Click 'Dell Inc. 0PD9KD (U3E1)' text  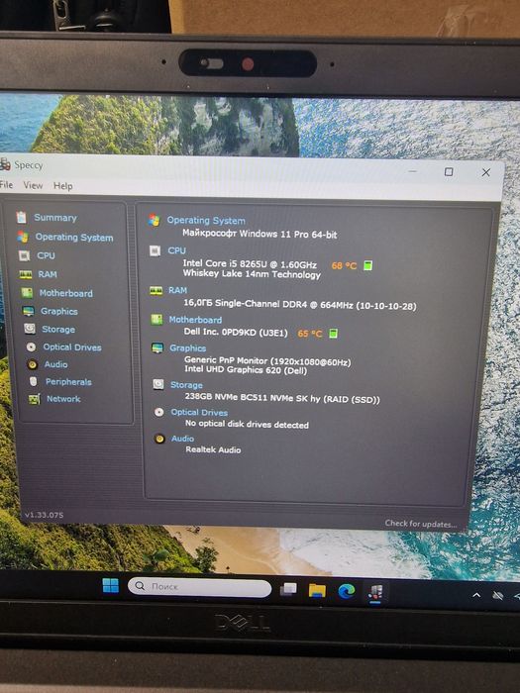236,332
